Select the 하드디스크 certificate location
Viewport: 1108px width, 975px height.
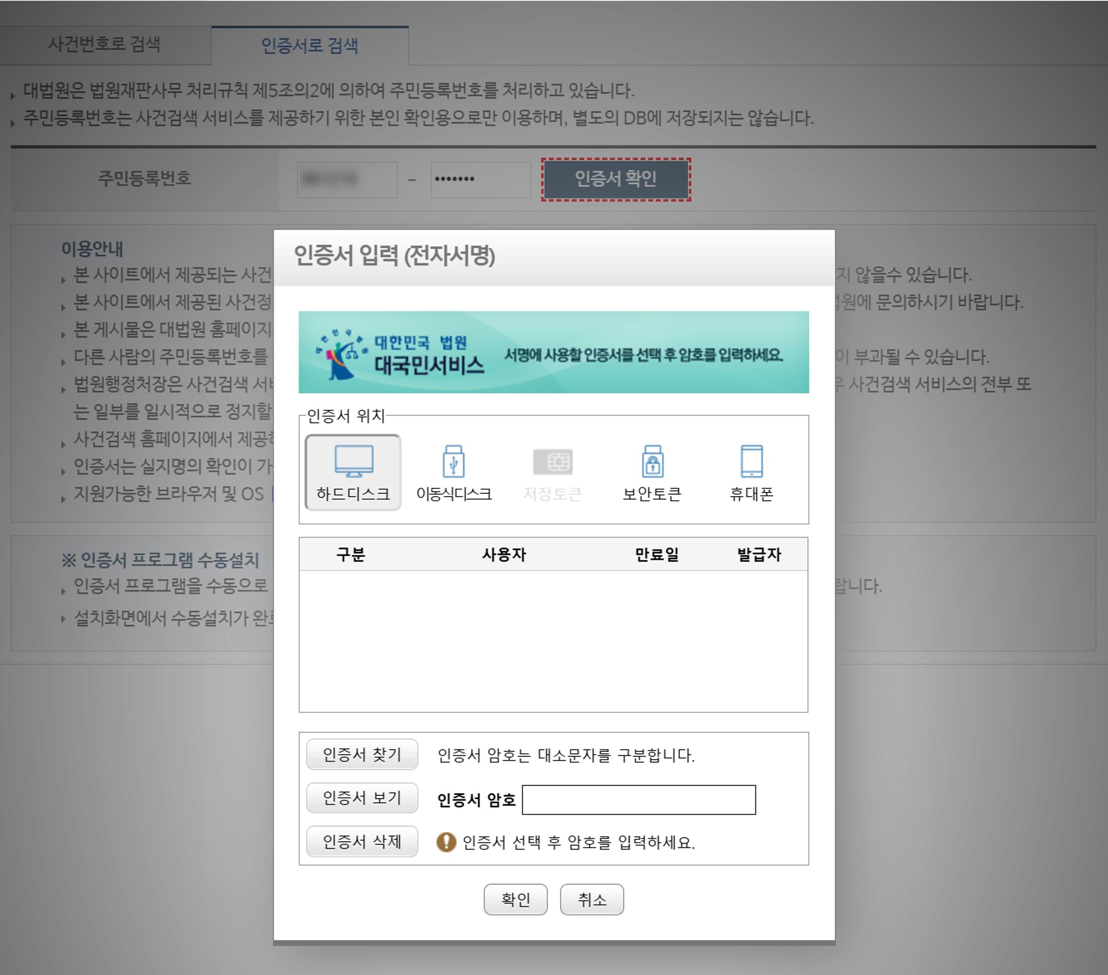tap(353, 472)
